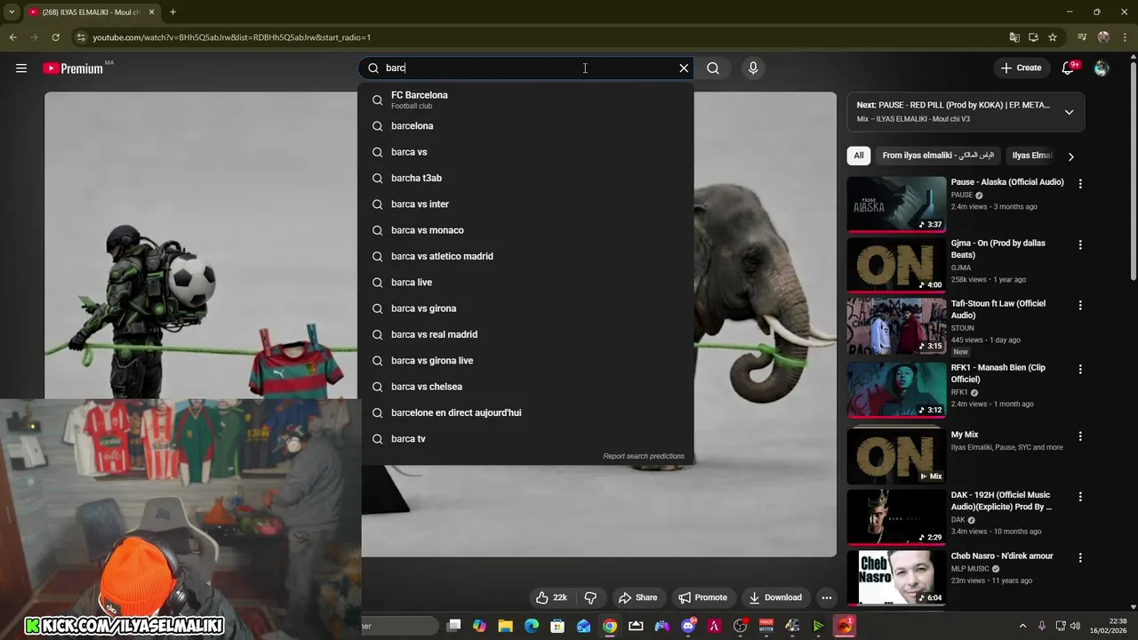Open the YouTube hamburger guide menu
The image size is (1138, 640).
(21, 68)
